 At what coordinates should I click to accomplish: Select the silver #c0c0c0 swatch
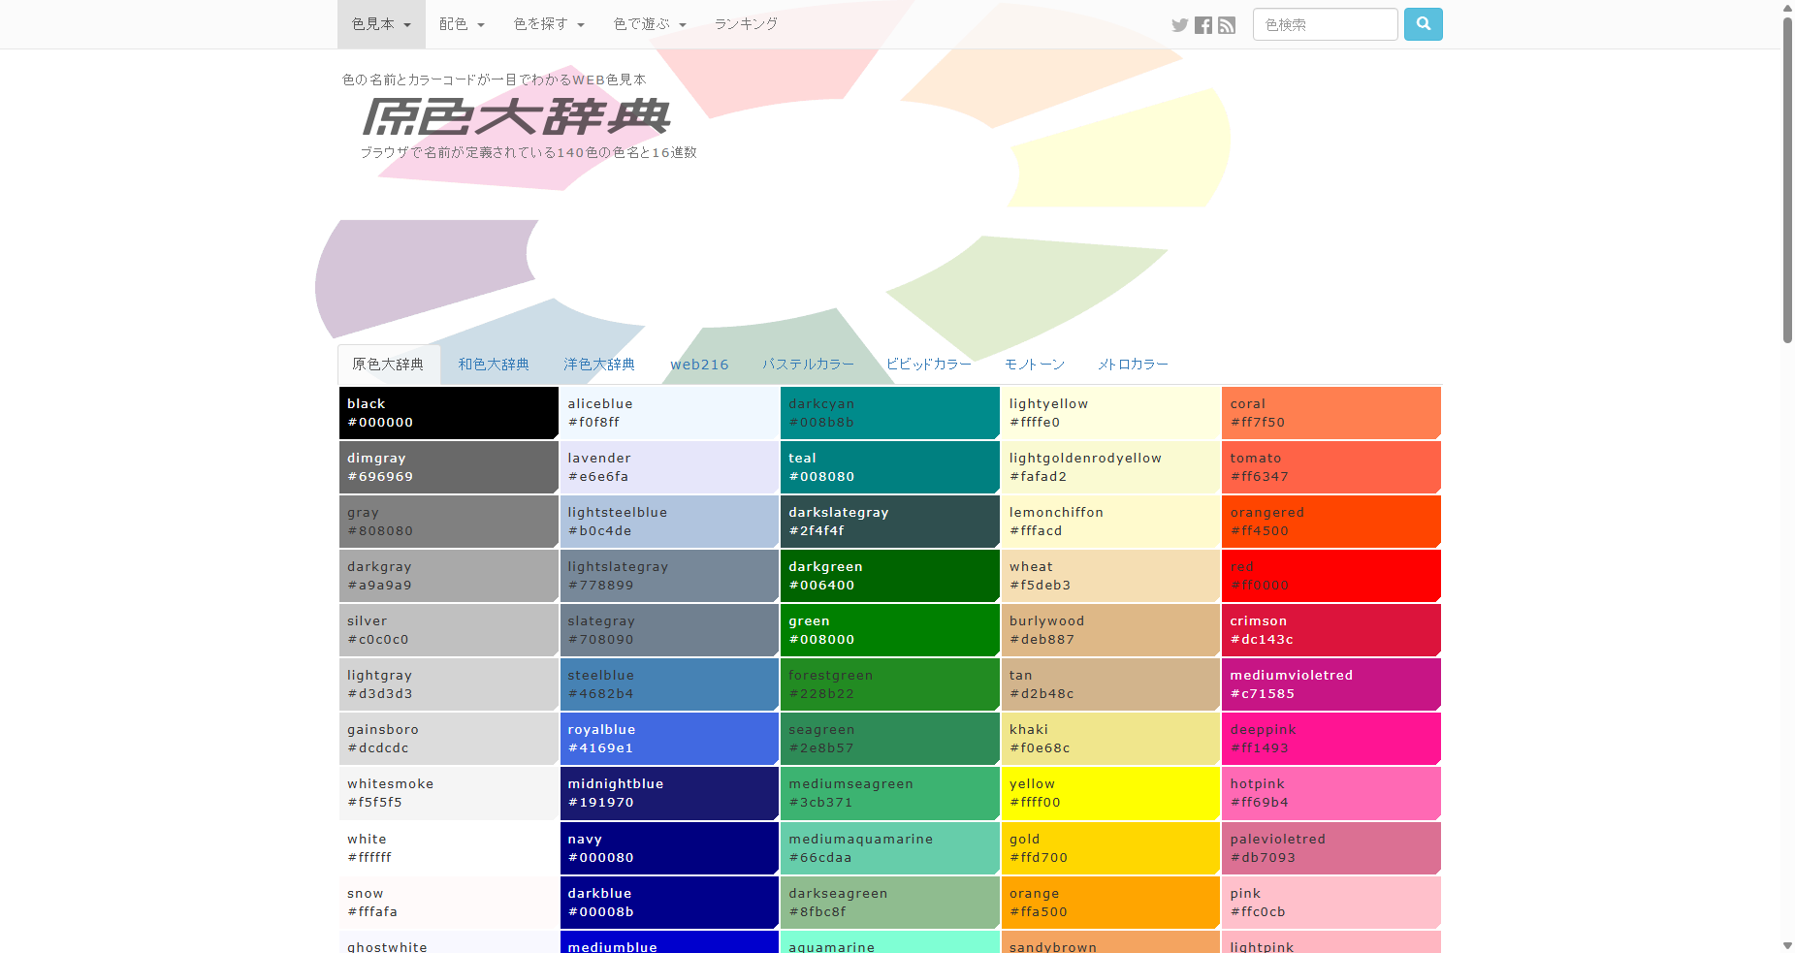point(449,630)
